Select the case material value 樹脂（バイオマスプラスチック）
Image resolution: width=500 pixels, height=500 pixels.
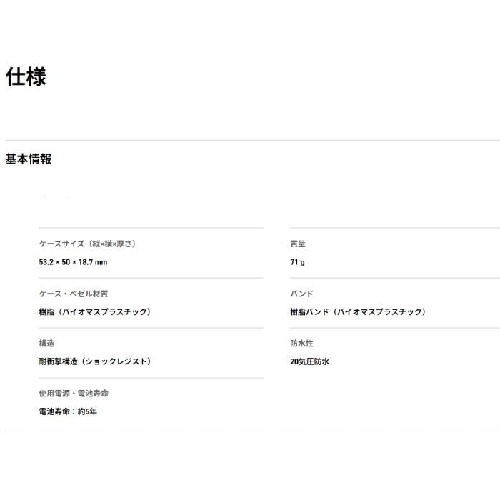[94, 312]
